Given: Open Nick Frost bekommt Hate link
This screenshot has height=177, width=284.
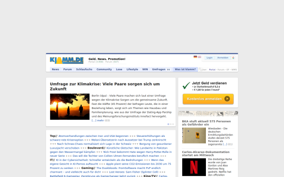Looking at the screenshot, I should (137, 152).
